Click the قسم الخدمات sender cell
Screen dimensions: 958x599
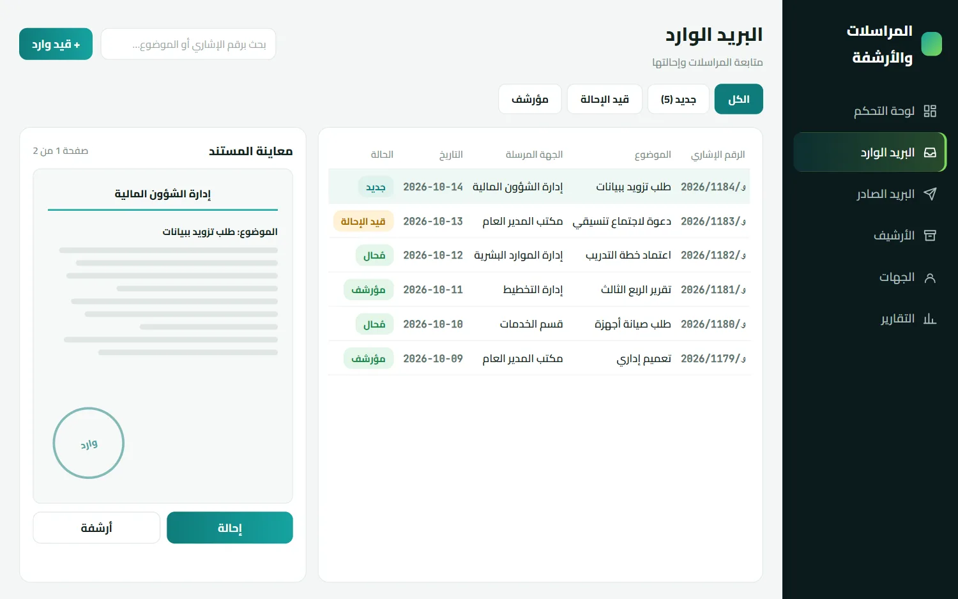pyautogui.click(x=531, y=324)
